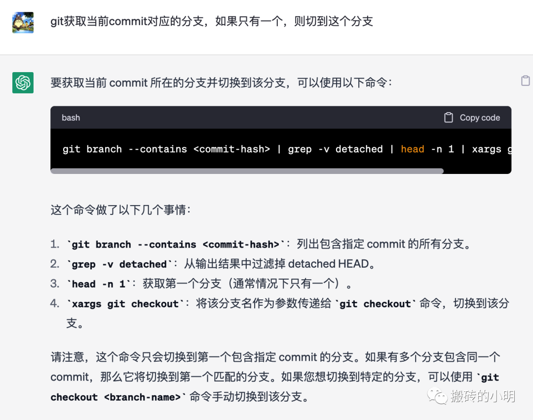Screen dimensions: 533x420
Task: Click the user's git question message
Action: pos(211,21)
